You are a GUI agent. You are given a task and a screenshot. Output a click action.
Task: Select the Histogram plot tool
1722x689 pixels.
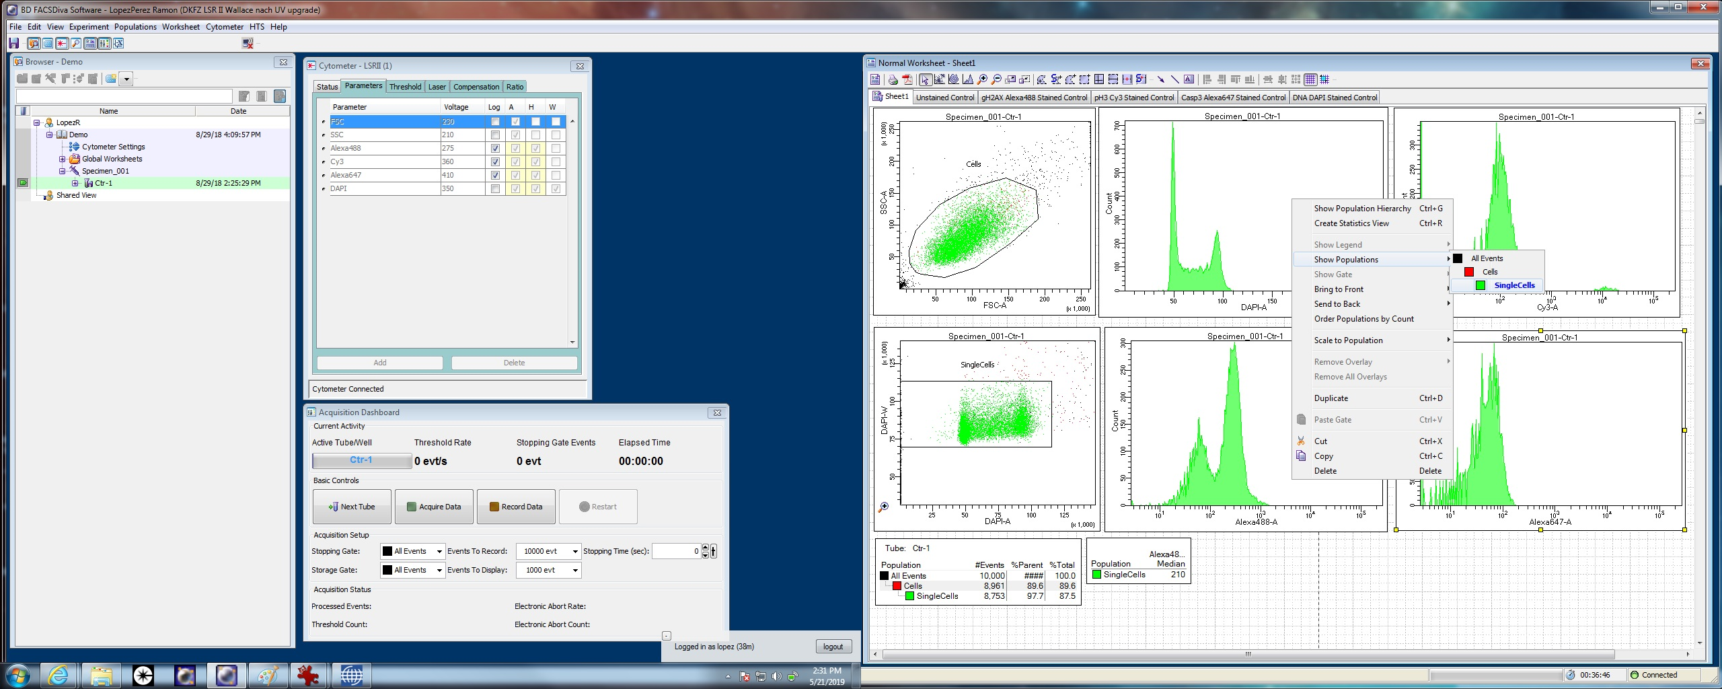tap(968, 79)
